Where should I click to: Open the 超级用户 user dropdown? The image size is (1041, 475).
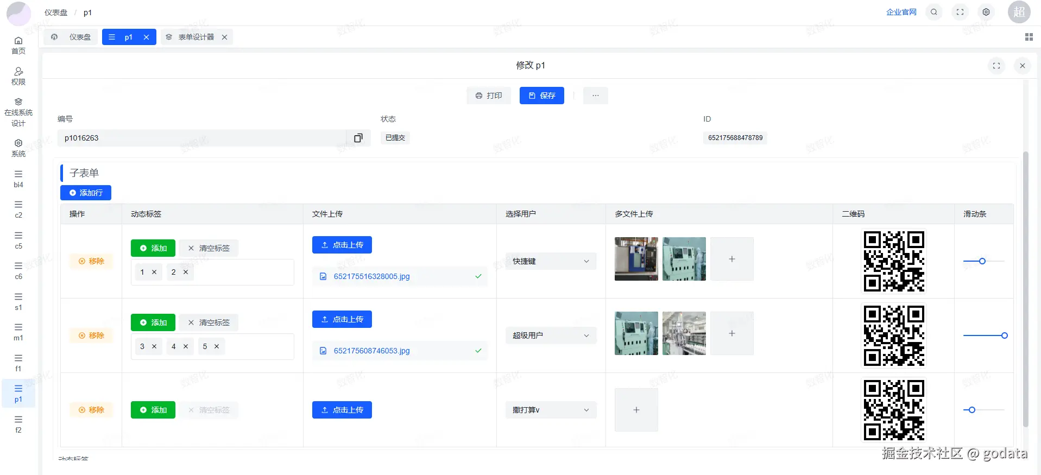[x=551, y=335]
